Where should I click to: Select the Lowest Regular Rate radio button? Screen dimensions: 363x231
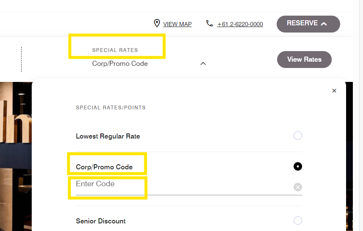(298, 136)
